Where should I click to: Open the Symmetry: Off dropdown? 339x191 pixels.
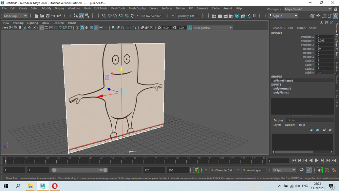tap(188, 16)
